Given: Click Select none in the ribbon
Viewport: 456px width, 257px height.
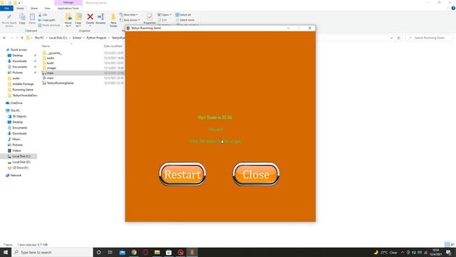Looking at the screenshot, I should tap(185, 20).
